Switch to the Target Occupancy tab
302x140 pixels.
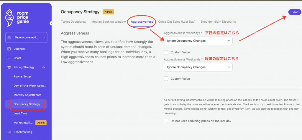(73, 22)
